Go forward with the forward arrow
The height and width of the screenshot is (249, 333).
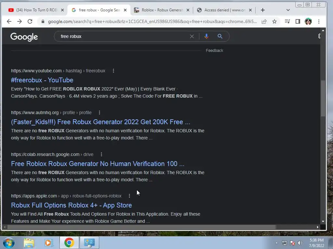click(x=19, y=21)
